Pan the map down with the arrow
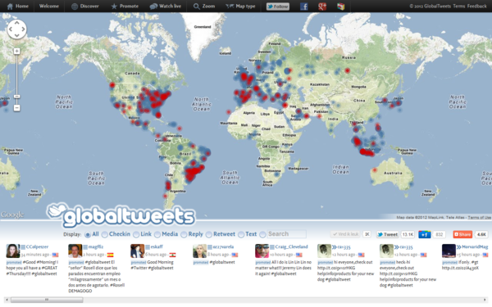 click(16, 35)
